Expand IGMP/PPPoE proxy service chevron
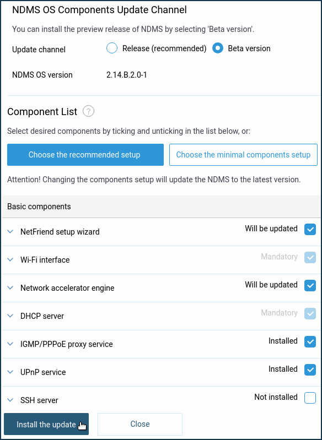The height and width of the screenshot is (440, 322). [x=10, y=344]
